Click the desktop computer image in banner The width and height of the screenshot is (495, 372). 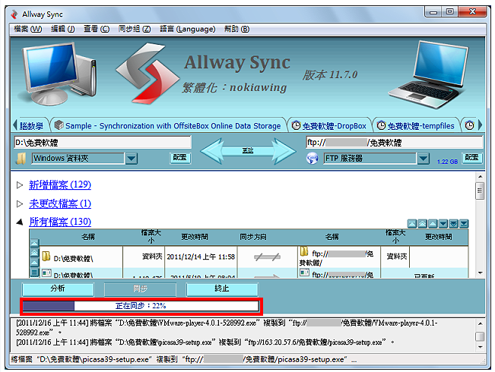(x=57, y=73)
